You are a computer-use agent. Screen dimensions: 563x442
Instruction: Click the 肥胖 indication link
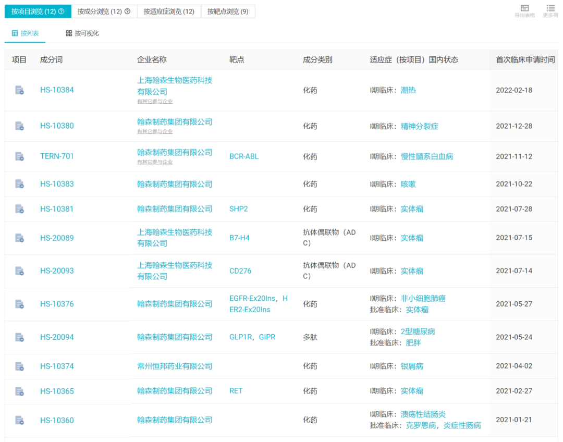tap(413, 343)
